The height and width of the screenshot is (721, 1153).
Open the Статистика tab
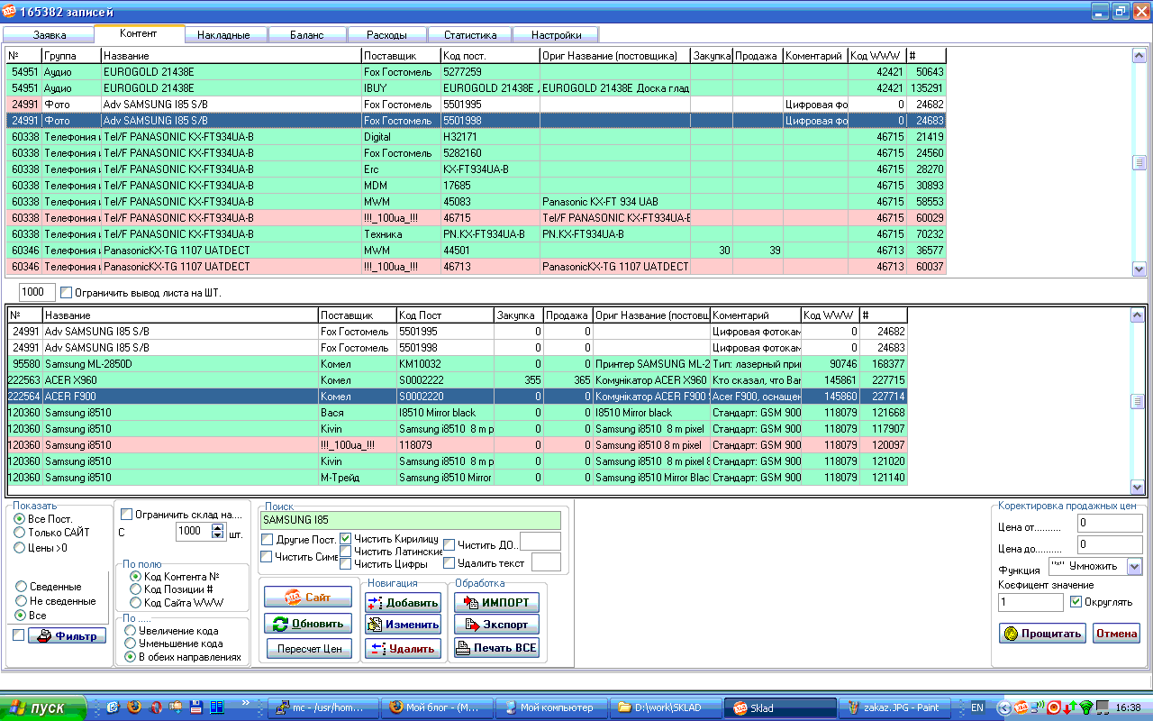tap(469, 35)
